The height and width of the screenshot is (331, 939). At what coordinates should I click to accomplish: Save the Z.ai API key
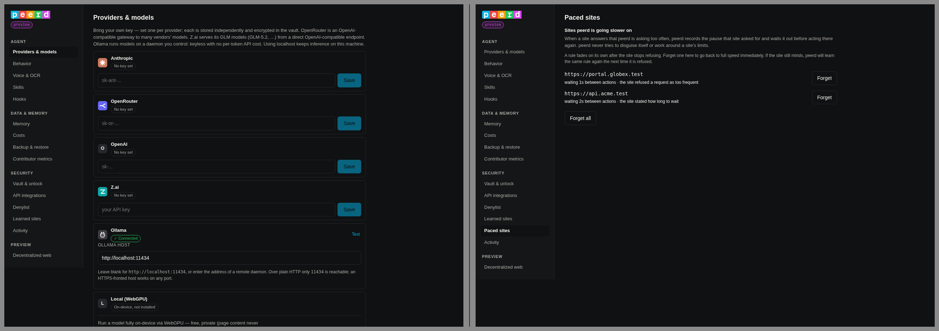[349, 209]
